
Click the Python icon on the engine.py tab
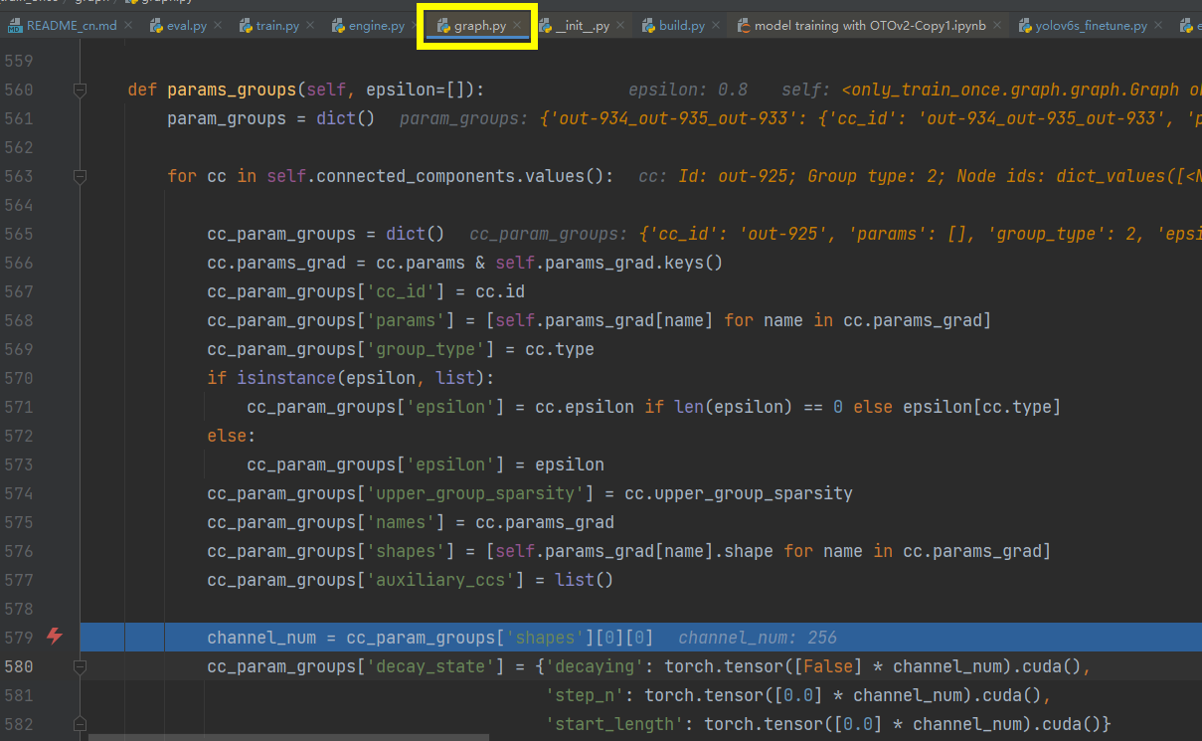point(336,25)
